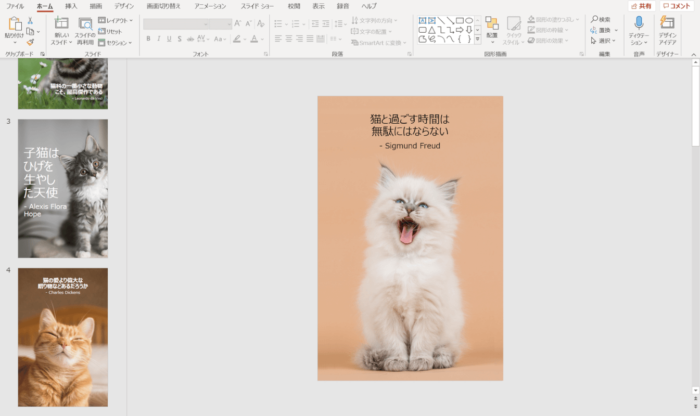The width and height of the screenshot is (700, 416).
Task: Toggle Align Right paragraph alignment
Action: click(299, 39)
